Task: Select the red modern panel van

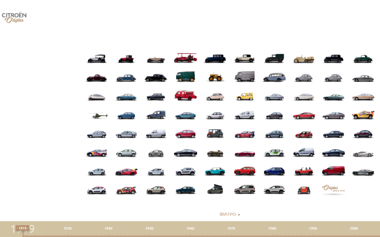Action: coord(333,171)
